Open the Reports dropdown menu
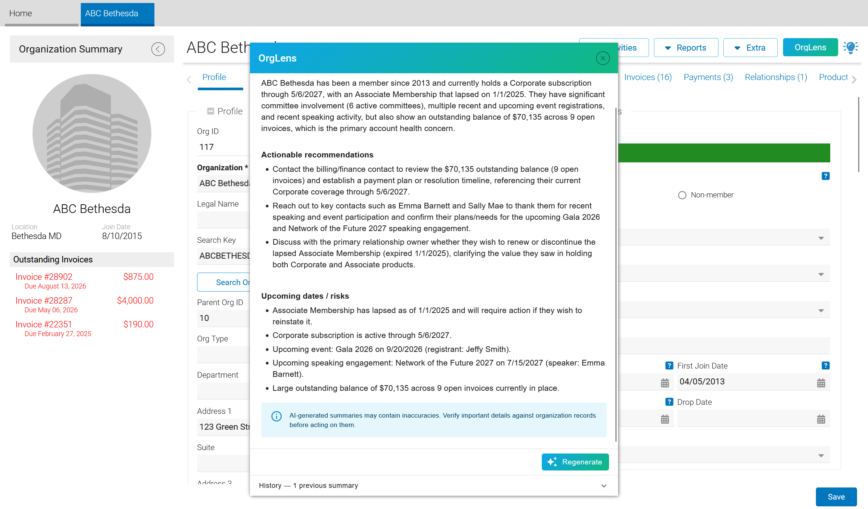 coord(686,48)
